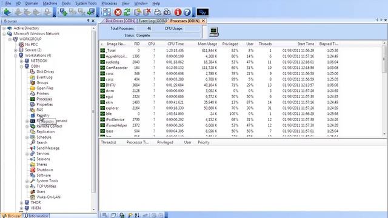Collapse the Workstations (4) node
Screen dimensions: 388x218
point(16,55)
